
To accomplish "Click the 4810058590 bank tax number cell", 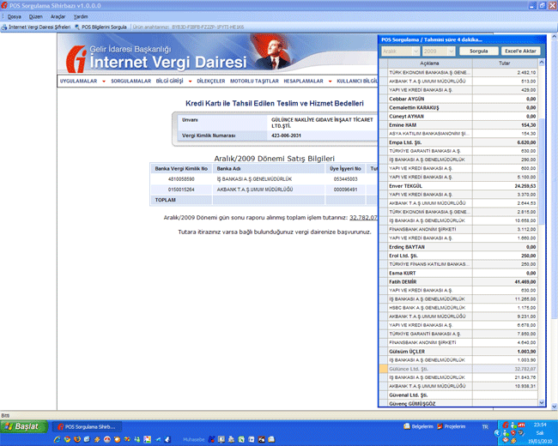I will tap(181, 179).
